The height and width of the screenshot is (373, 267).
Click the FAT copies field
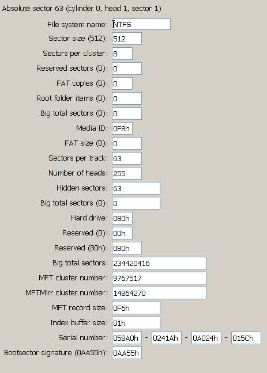tap(122, 83)
